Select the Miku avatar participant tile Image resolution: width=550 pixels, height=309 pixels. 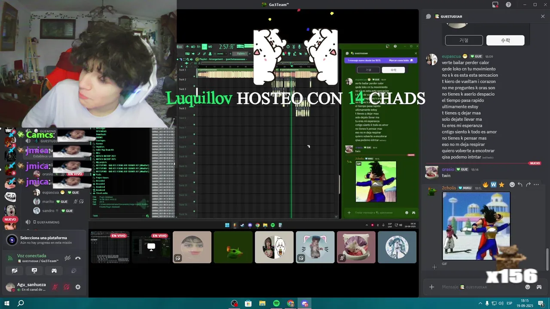pyautogui.click(x=397, y=247)
